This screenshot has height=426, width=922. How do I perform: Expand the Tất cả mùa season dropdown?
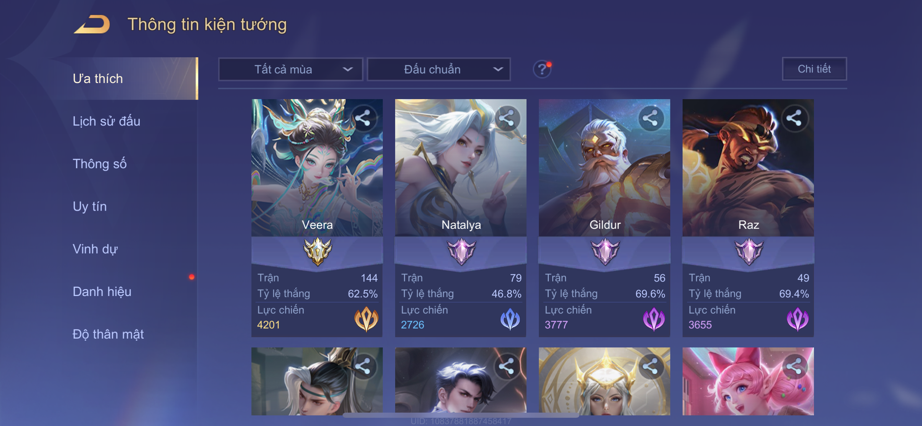tap(291, 69)
